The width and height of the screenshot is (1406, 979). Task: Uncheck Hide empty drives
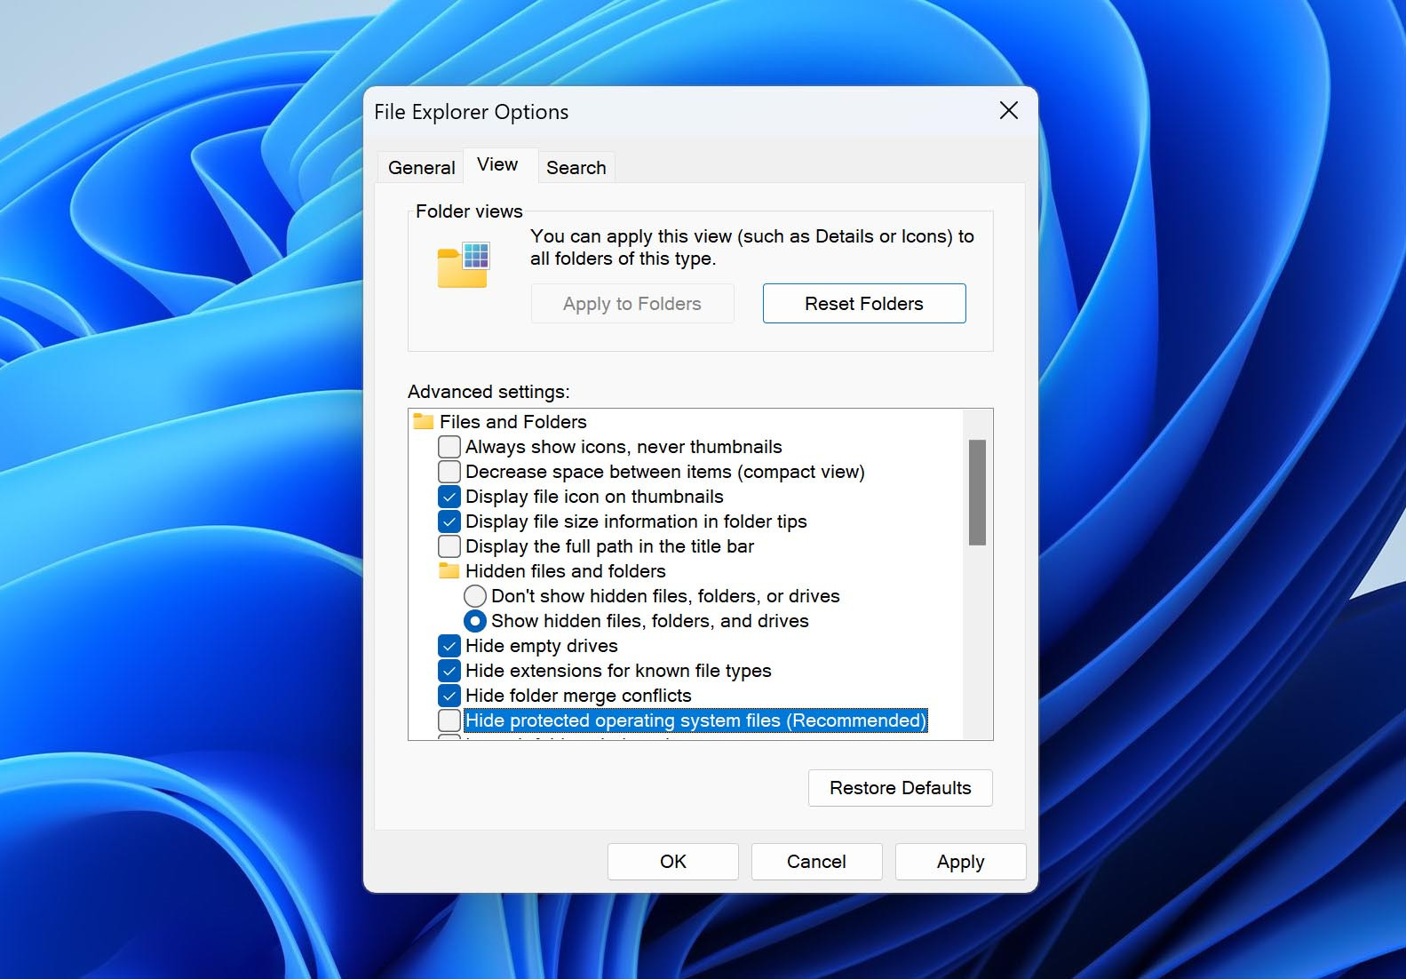(x=449, y=646)
